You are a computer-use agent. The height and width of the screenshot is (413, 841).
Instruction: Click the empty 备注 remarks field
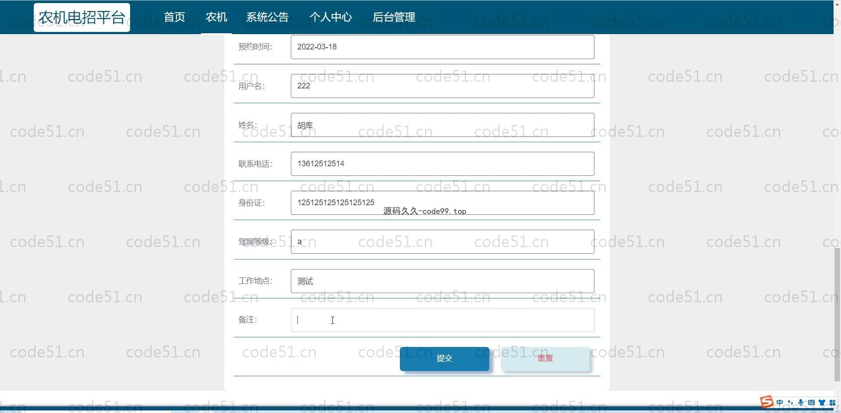[x=442, y=320]
